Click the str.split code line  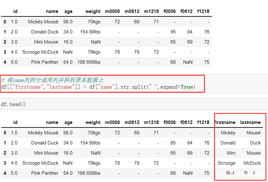click(98, 87)
